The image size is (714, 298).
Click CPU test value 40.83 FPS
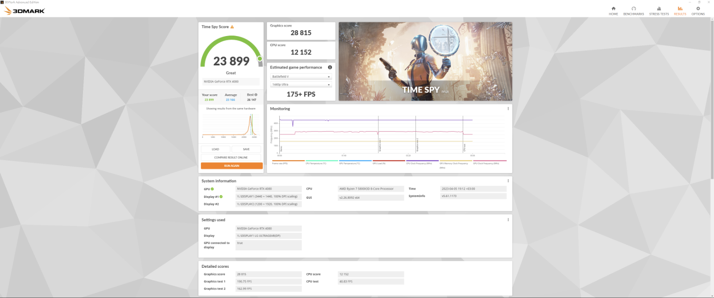tap(371, 282)
